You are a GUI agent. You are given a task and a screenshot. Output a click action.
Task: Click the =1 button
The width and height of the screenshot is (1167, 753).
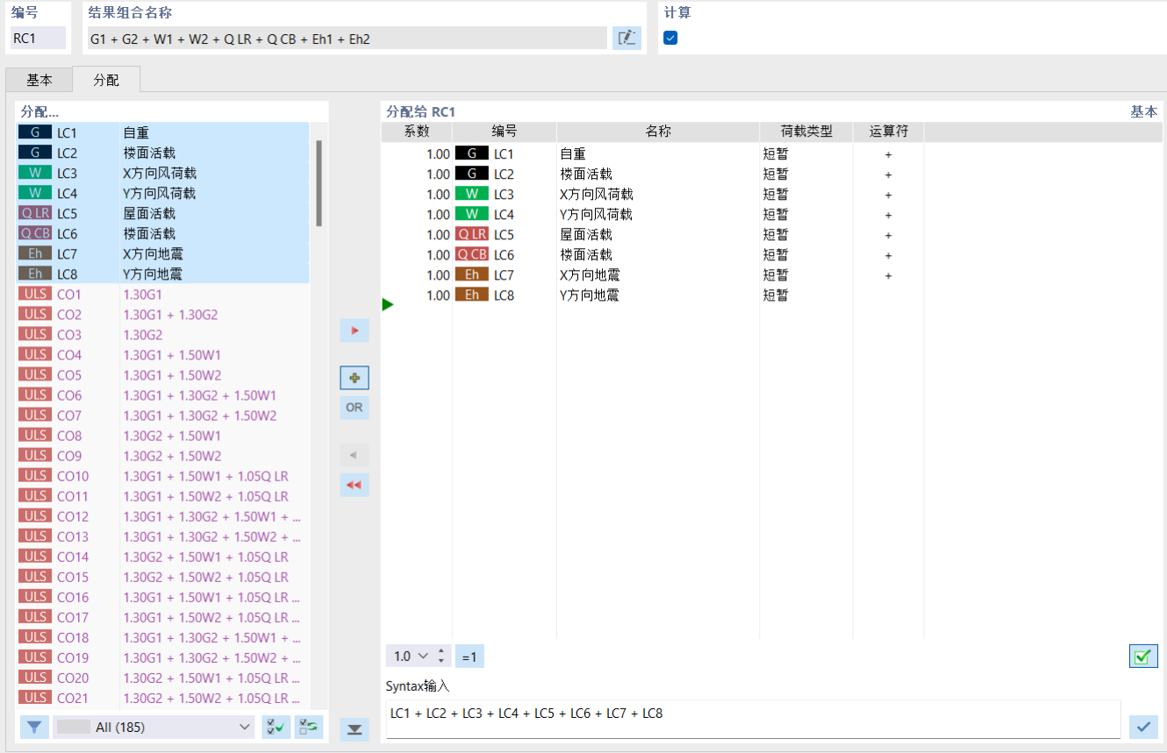(469, 656)
